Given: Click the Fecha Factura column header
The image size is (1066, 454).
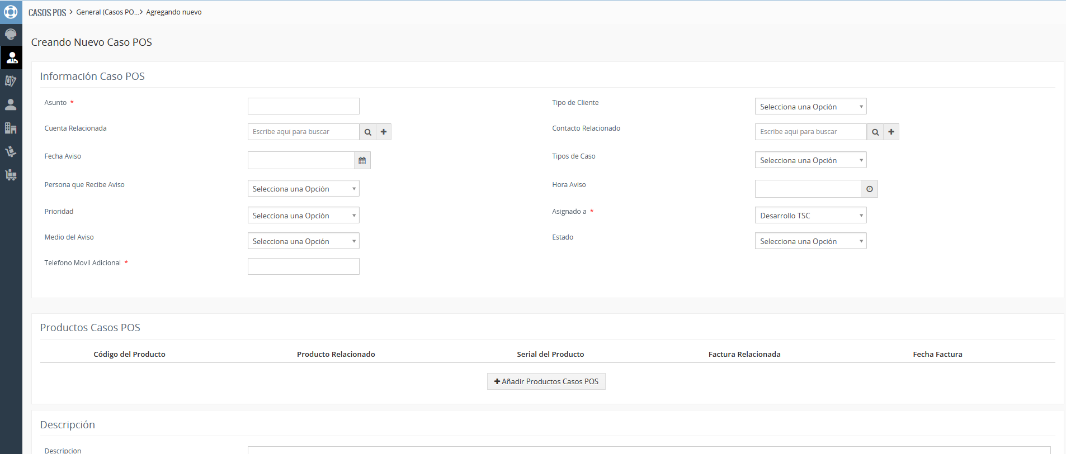Looking at the screenshot, I should [937, 354].
